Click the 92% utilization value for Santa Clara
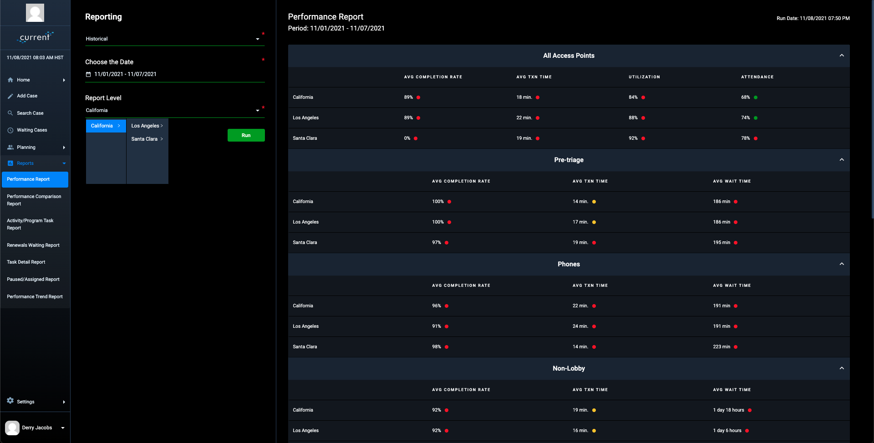Image resolution: width=874 pixels, height=443 pixels. (633, 138)
